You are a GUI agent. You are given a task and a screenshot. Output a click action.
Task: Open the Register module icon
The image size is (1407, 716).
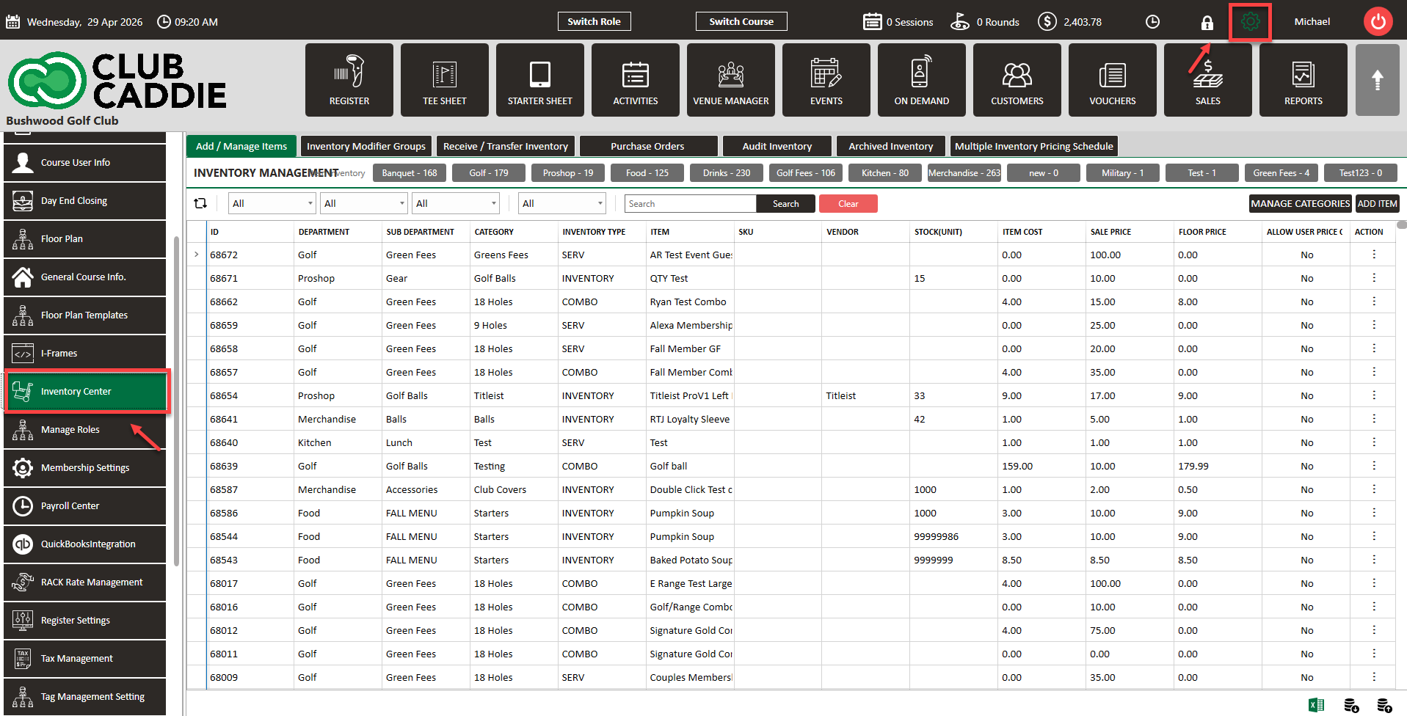coord(349,80)
